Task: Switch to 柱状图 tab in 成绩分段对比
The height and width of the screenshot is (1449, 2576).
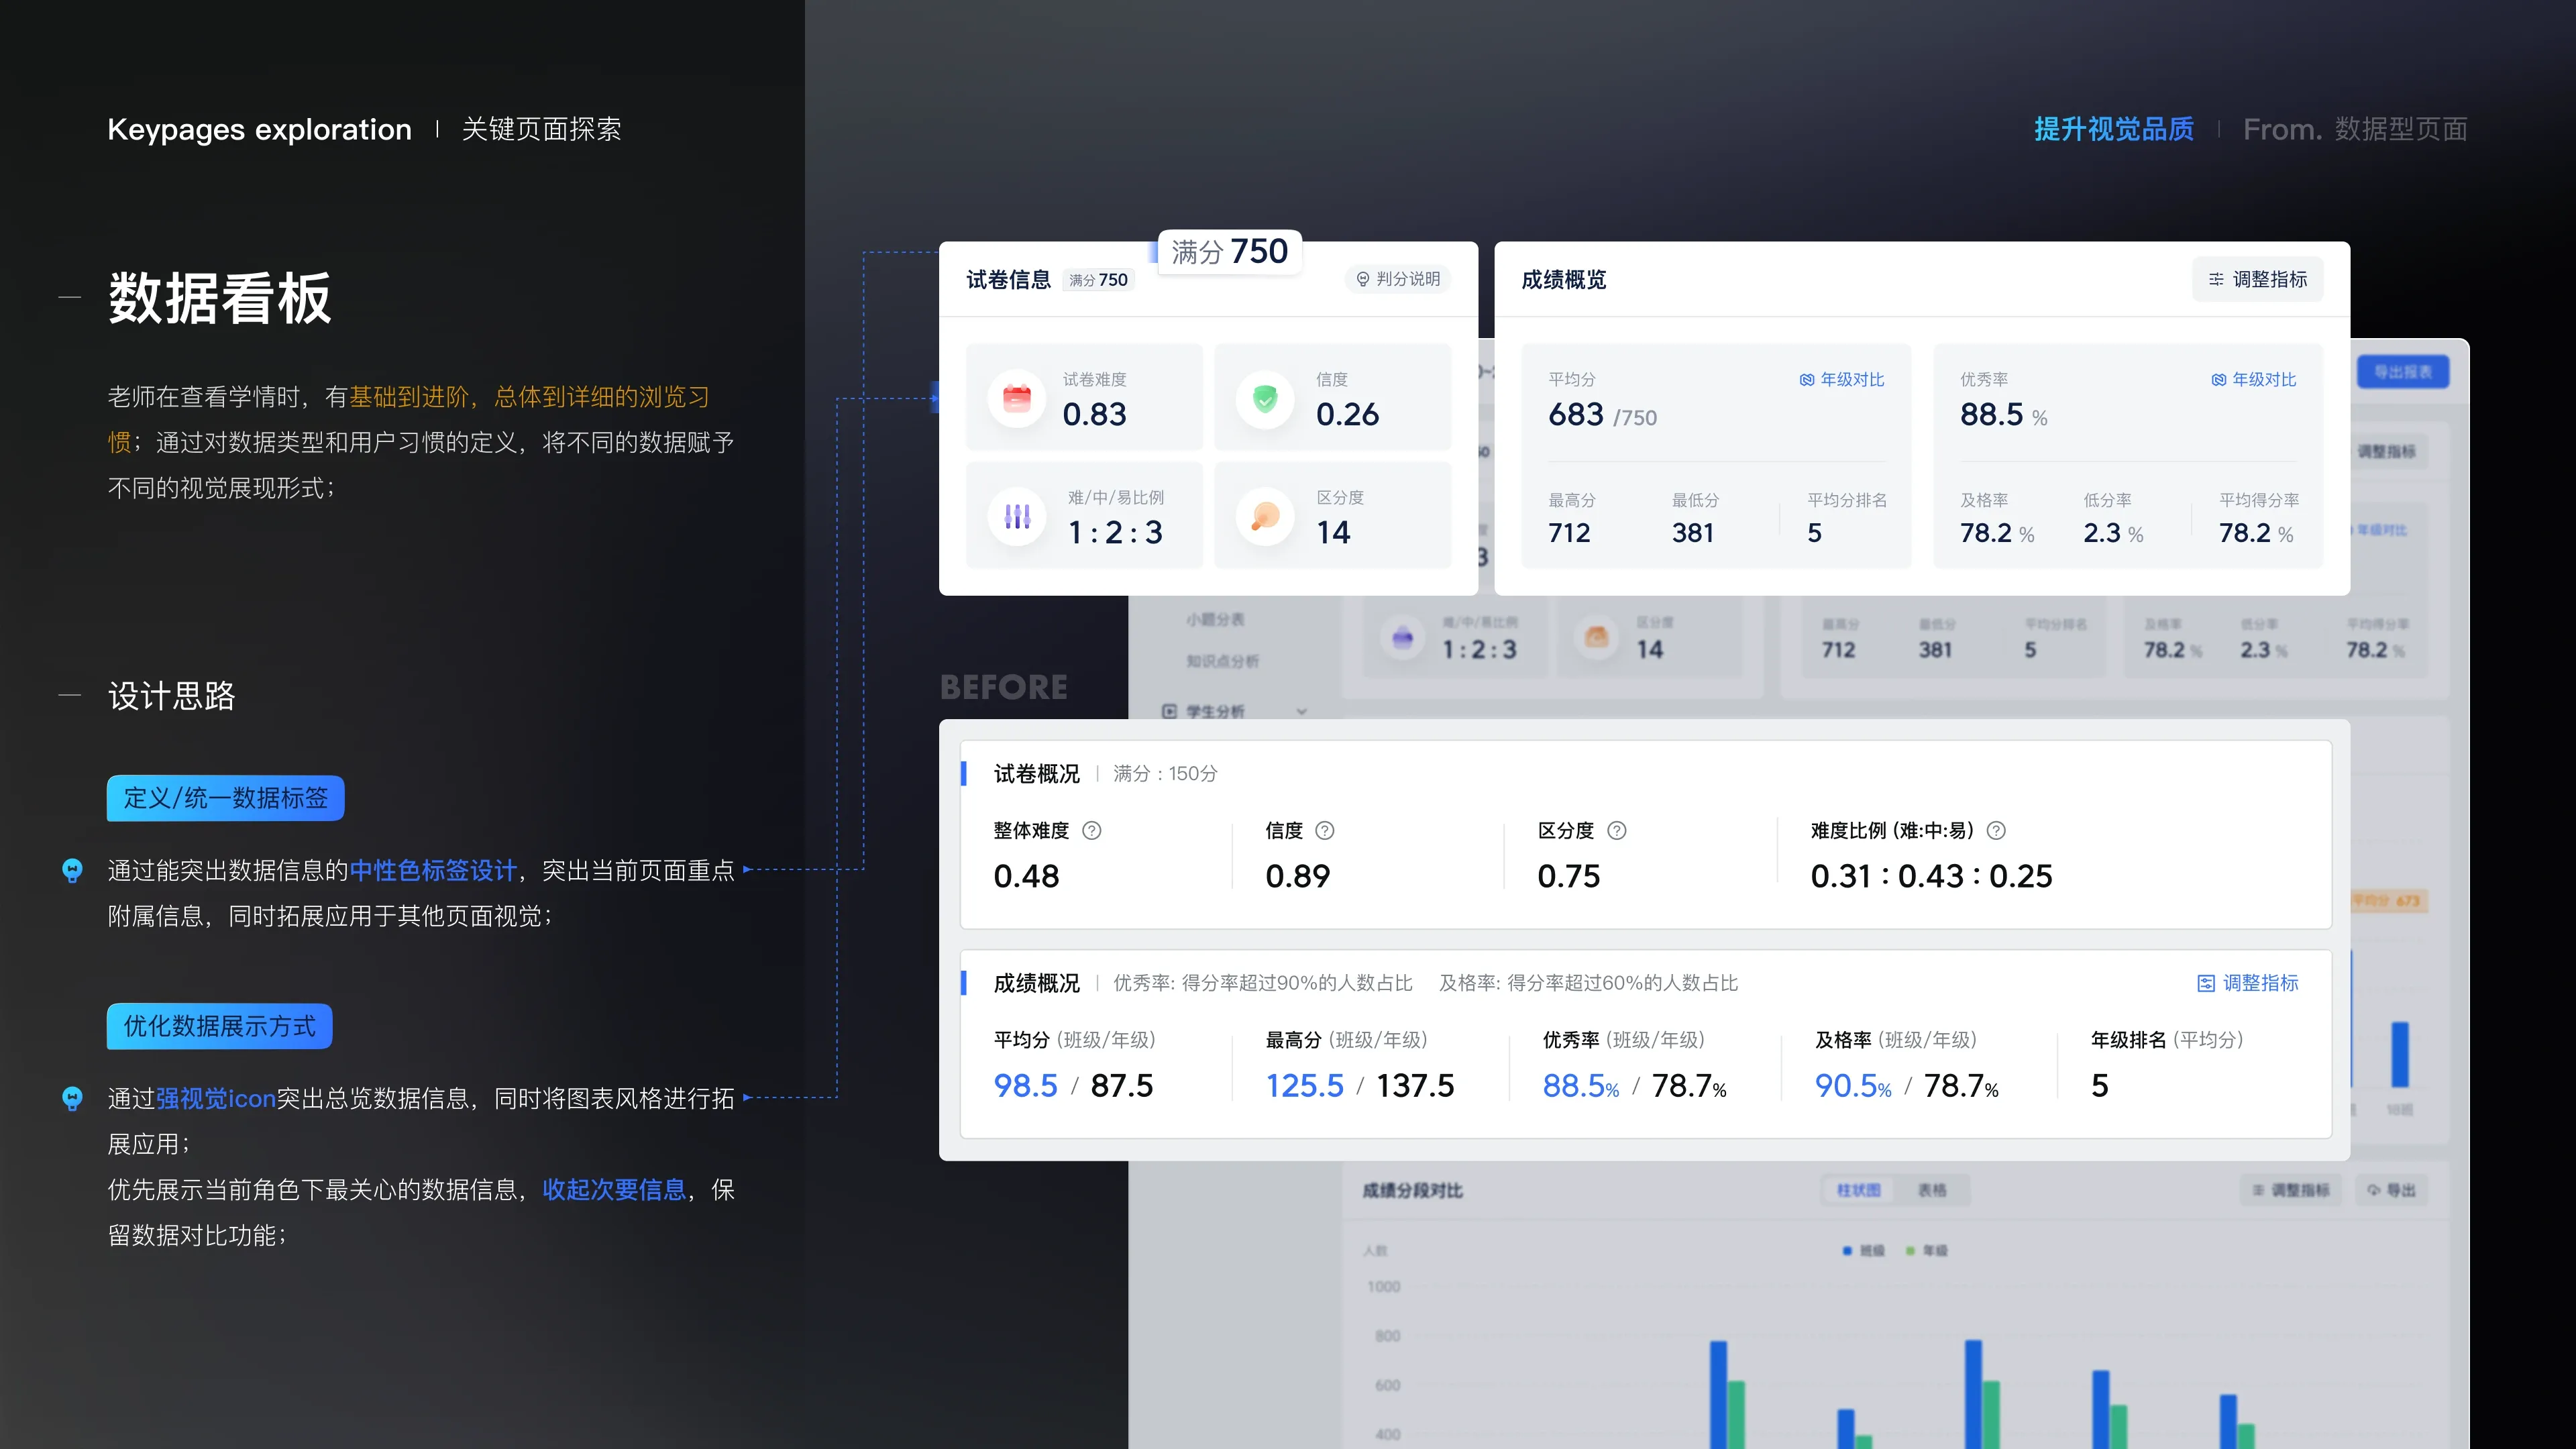Action: [x=1858, y=1190]
